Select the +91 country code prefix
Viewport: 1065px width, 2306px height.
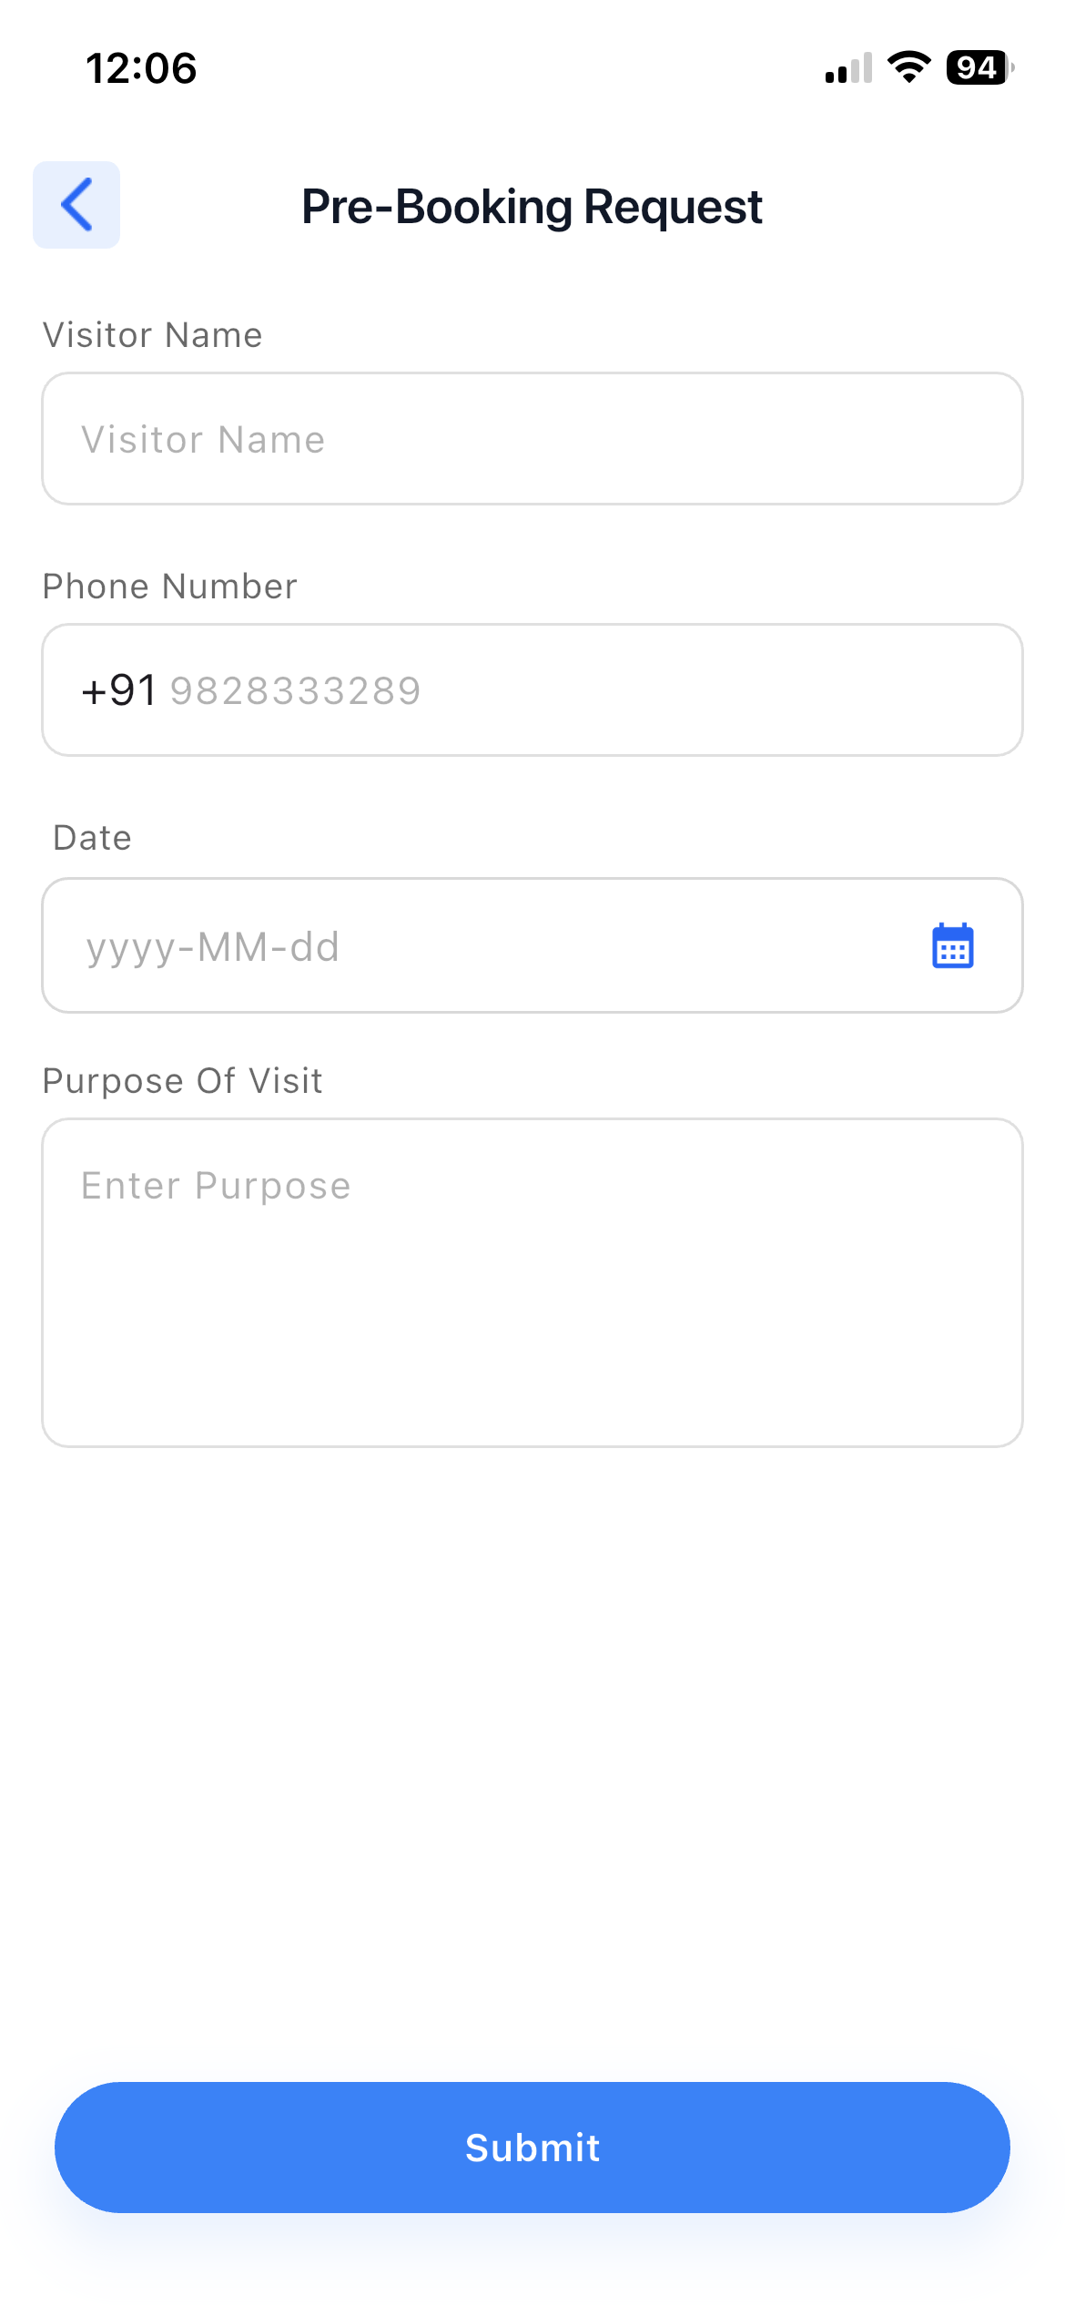[118, 690]
